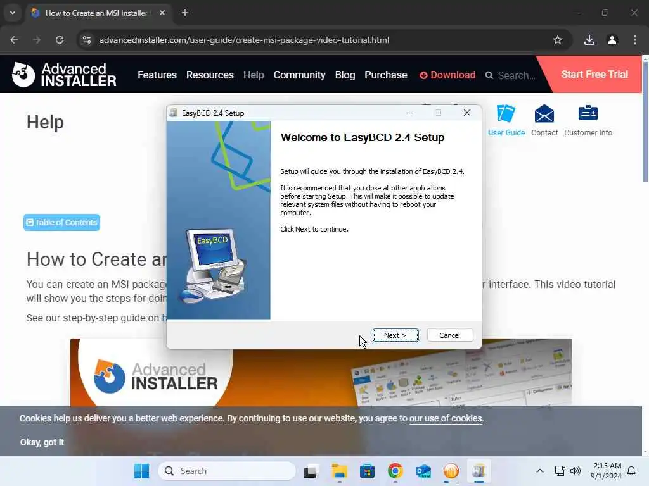
Task: Minimize the EasyBCD Setup window
Action: [409, 113]
